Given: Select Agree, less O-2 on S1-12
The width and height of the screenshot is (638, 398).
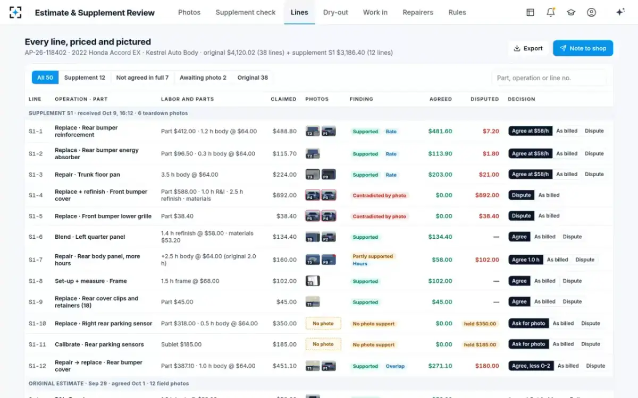Looking at the screenshot, I should point(531,366).
